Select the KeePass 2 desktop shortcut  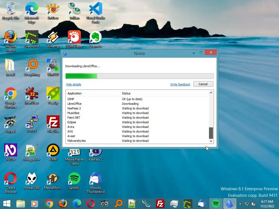(96, 155)
